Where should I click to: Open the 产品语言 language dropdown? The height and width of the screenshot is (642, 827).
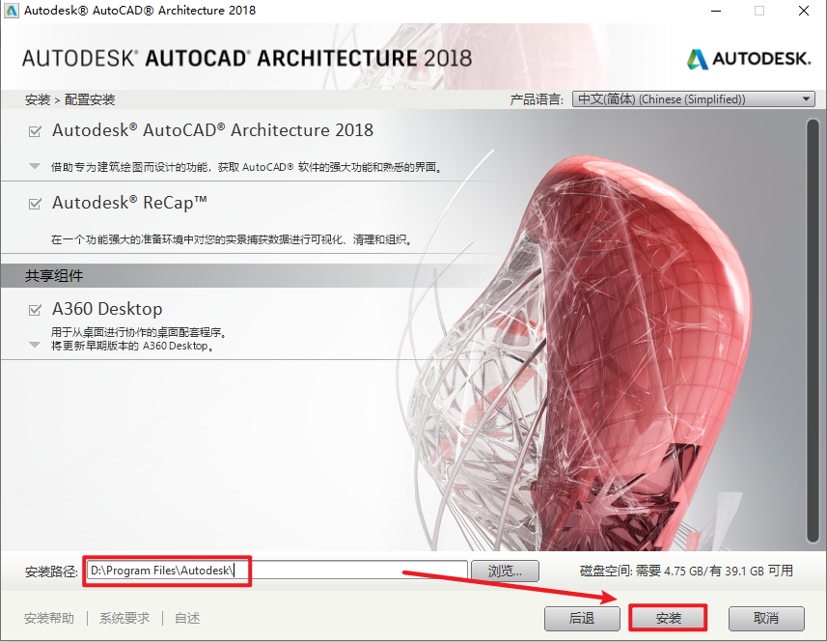point(693,99)
